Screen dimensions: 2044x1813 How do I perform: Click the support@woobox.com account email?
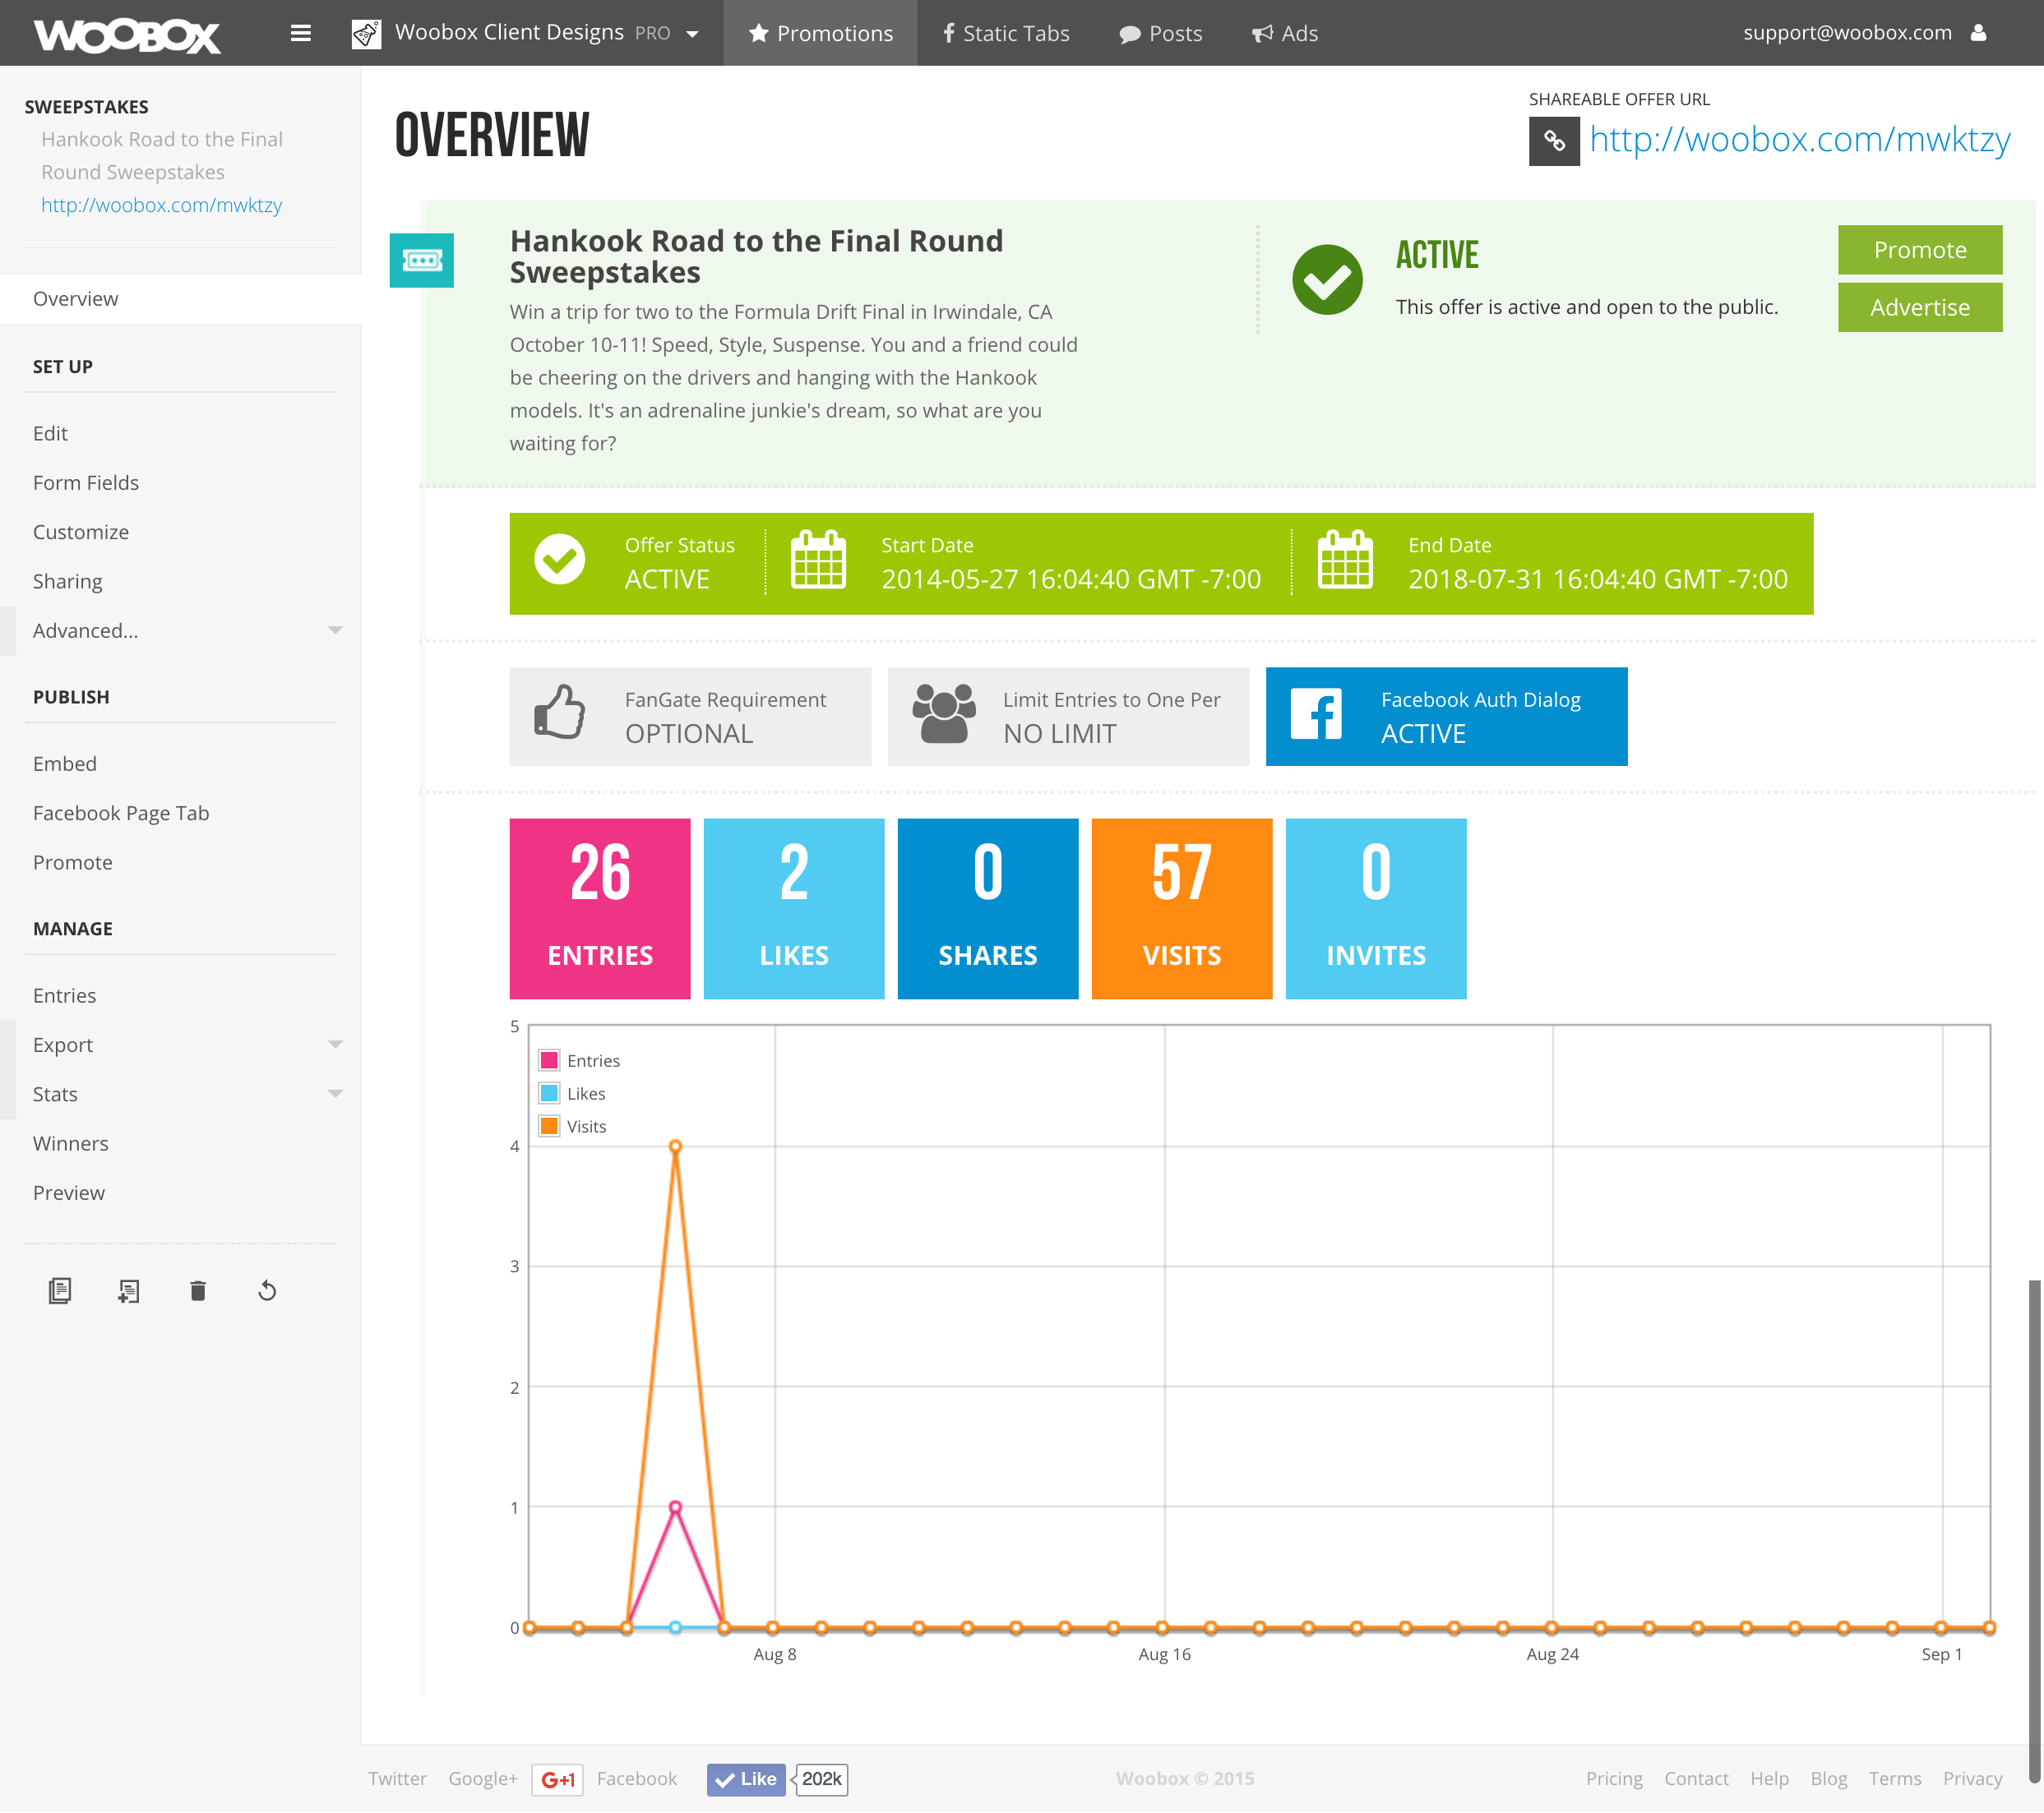tap(1847, 33)
